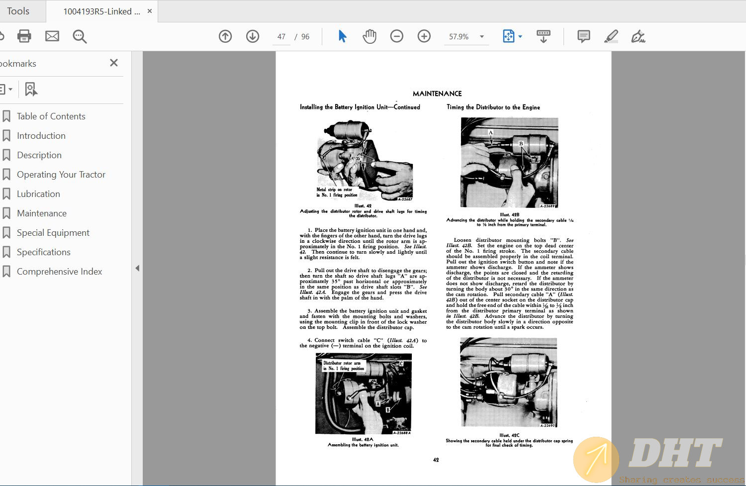
Task: Click the email envelope icon
Action: point(52,36)
